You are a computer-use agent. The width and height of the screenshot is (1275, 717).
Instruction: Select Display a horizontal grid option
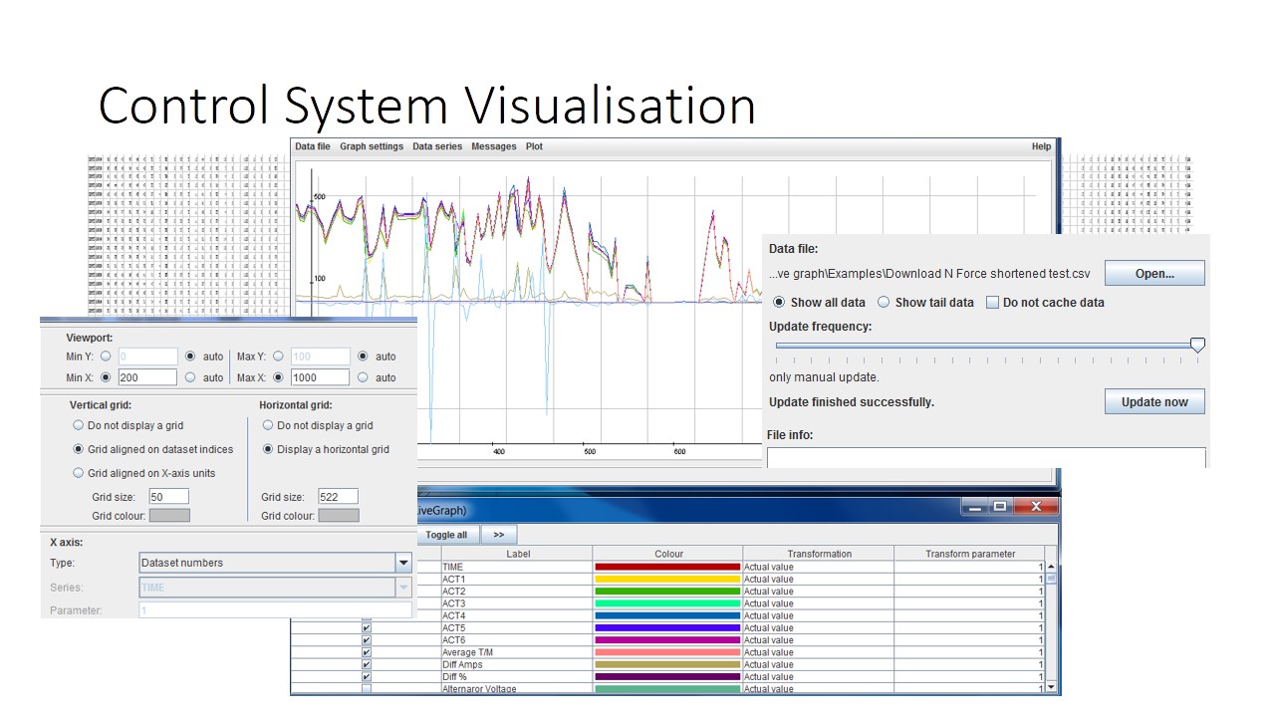pyautogui.click(x=268, y=449)
